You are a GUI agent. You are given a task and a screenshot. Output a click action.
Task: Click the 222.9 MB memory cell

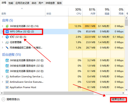(89, 37)
